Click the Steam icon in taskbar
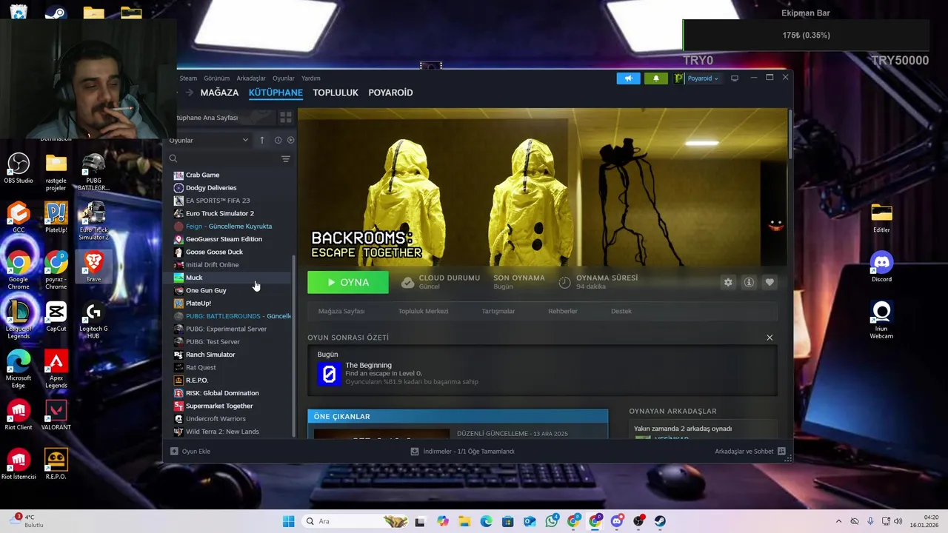This screenshot has width=948, height=533. coord(659,521)
